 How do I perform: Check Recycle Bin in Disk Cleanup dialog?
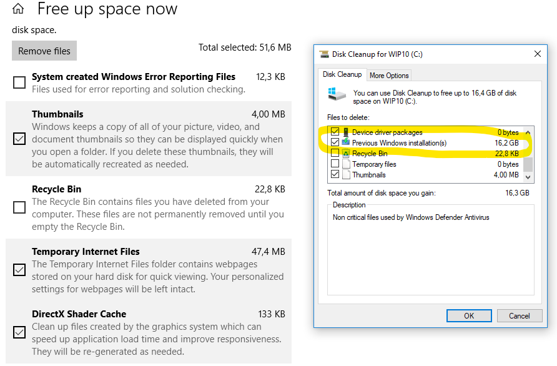coord(335,153)
